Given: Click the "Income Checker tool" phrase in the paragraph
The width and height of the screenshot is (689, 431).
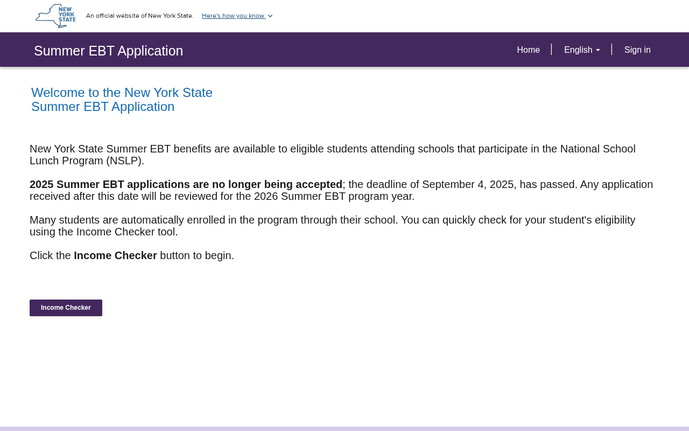Looking at the screenshot, I should [125, 232].
